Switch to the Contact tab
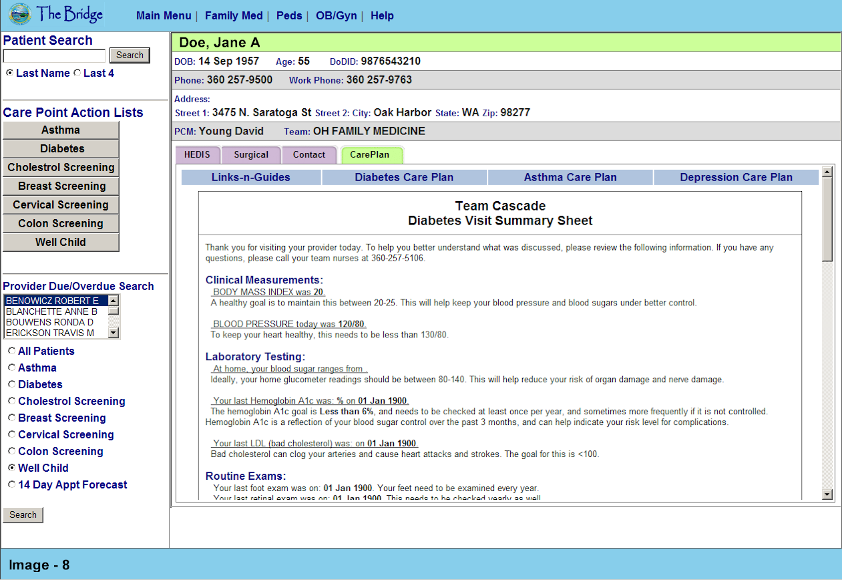 click(x=309, y=154)
